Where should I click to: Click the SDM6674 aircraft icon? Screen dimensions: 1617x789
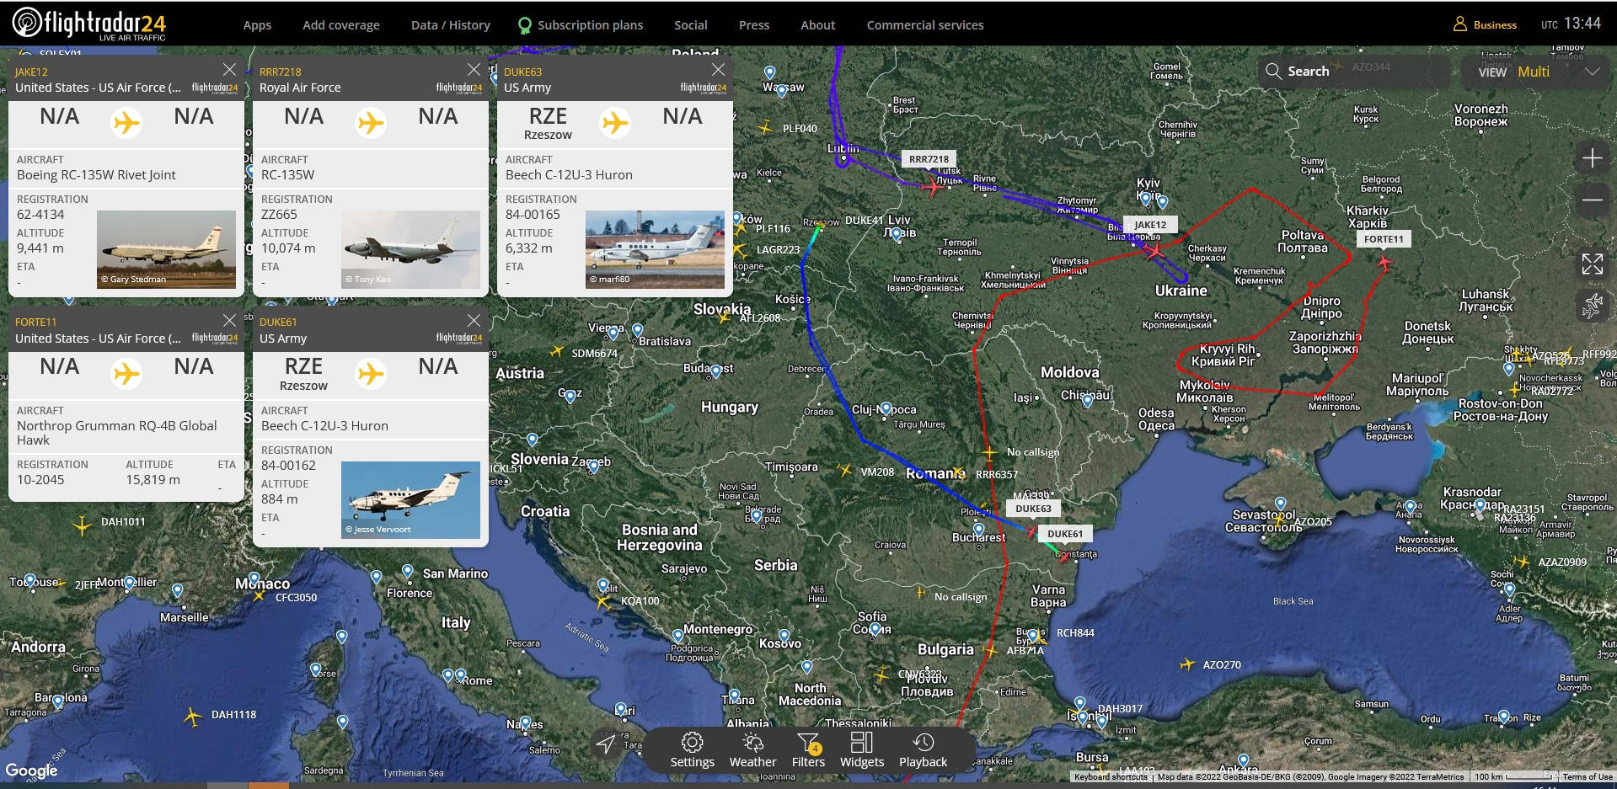click(x=556, y=350)
